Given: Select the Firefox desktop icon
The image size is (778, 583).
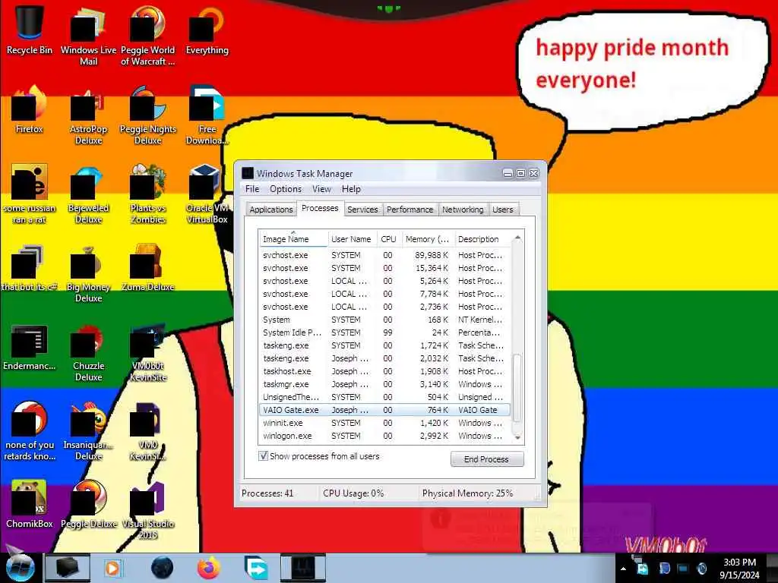Looking at the screenshot, I should coord(30,109).
